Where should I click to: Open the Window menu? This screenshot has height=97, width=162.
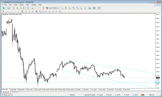tap(34, 5)
